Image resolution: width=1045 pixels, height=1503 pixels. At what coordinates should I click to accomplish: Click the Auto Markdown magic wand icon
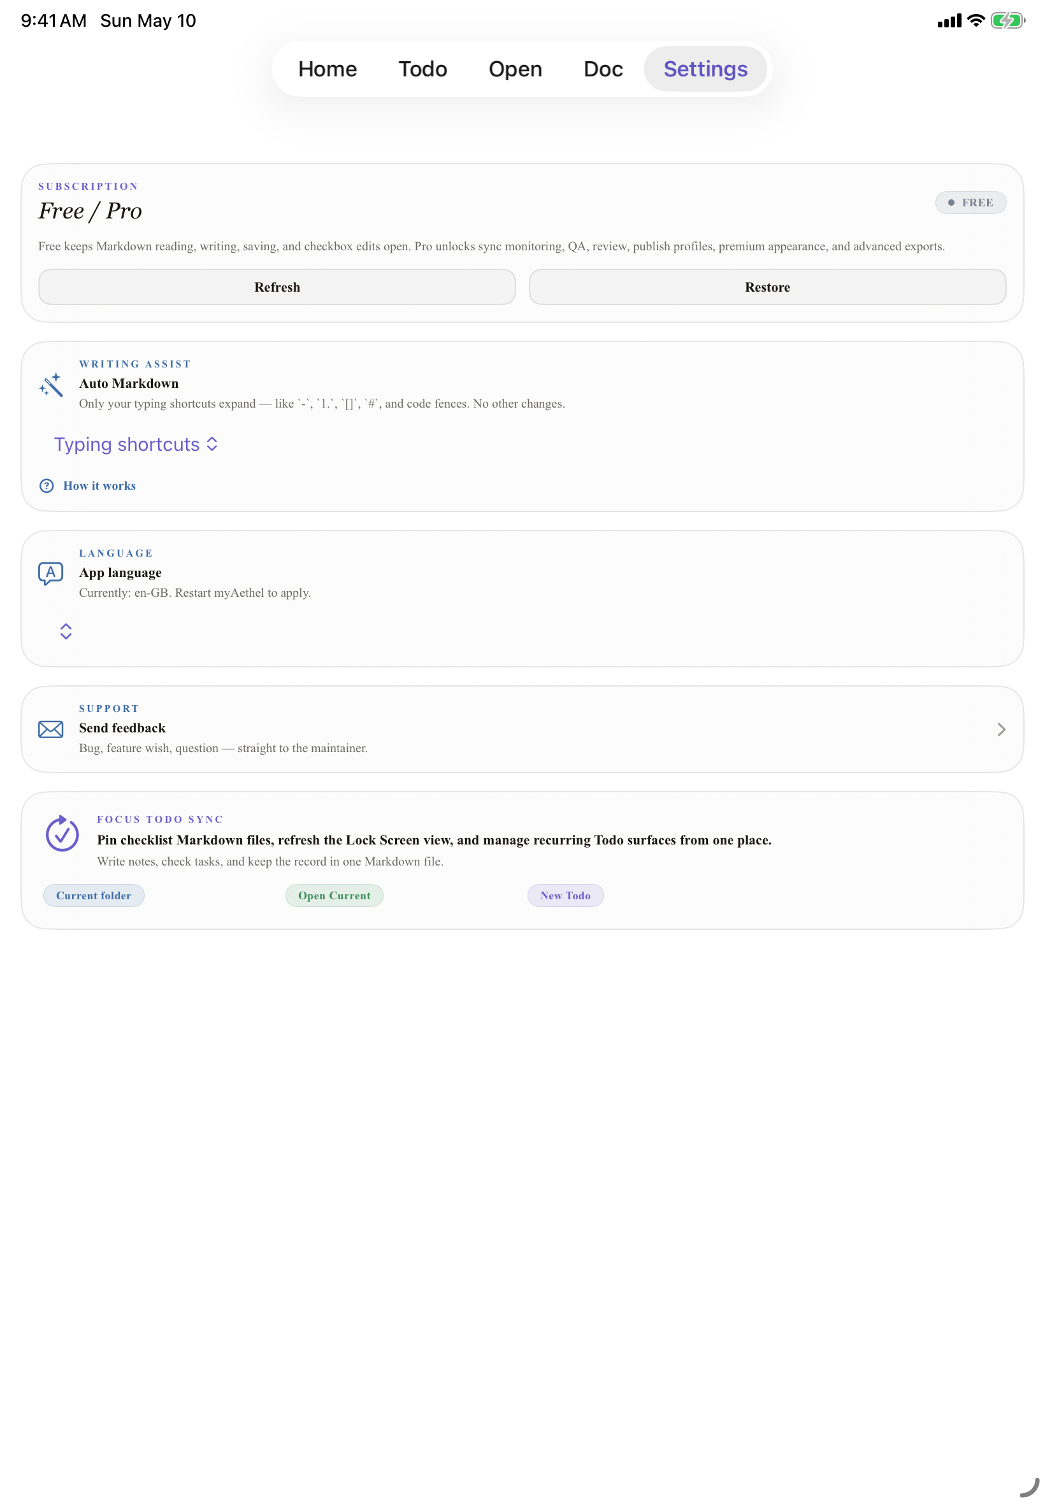click(50, 385)
